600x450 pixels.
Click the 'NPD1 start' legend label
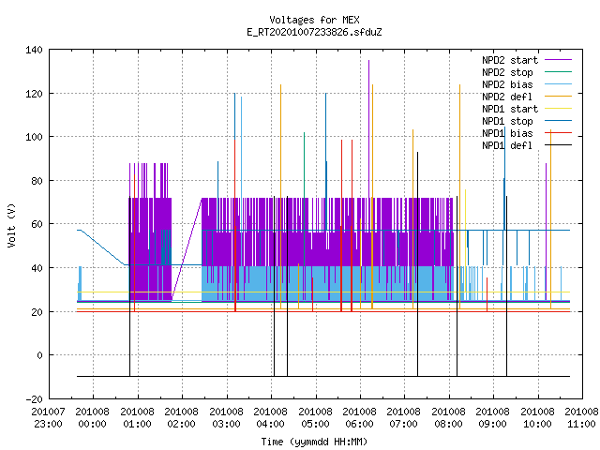510,109
